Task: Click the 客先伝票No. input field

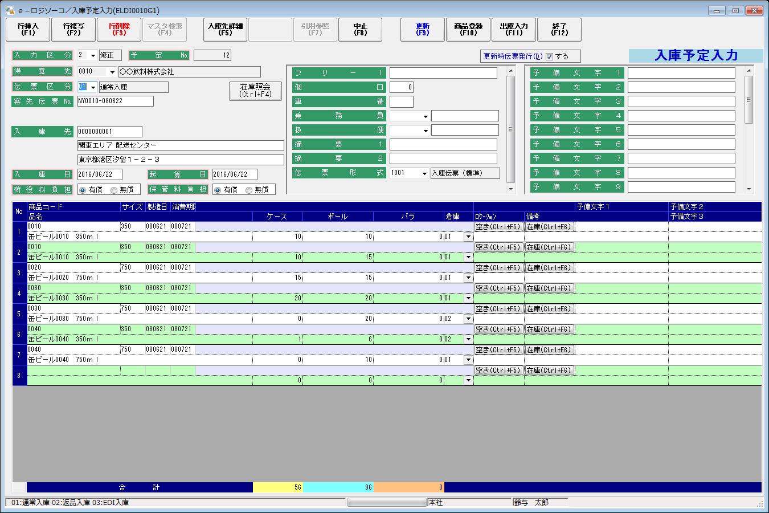Action: point(116,101)
